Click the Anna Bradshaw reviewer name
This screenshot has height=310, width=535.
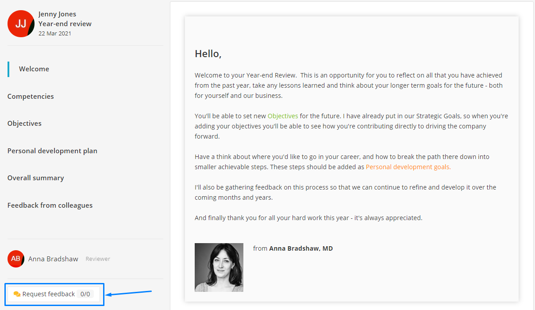click(53, 259)
